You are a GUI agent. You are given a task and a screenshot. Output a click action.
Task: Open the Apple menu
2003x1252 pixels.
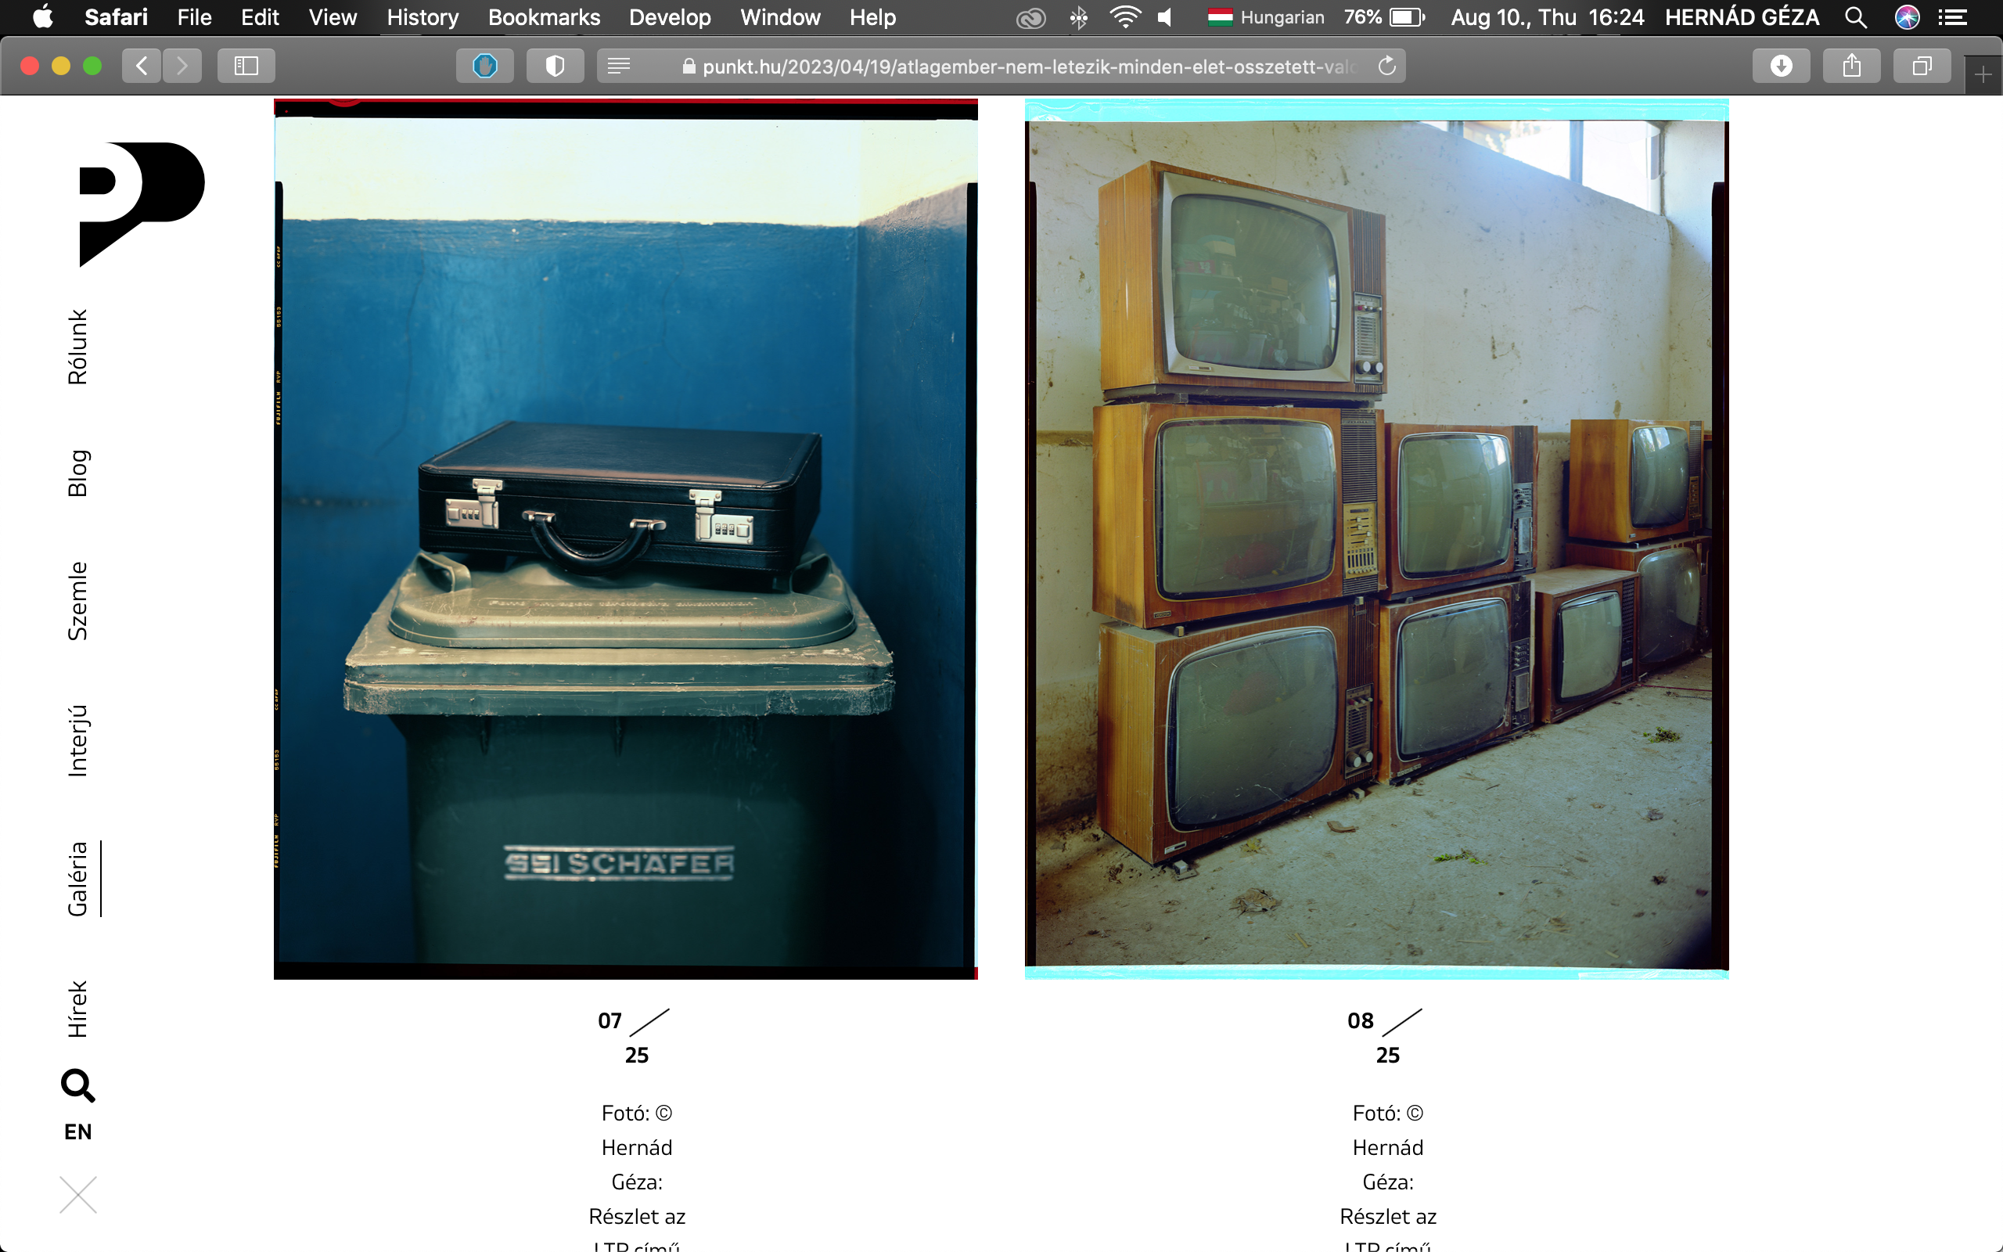pos(42,17)
